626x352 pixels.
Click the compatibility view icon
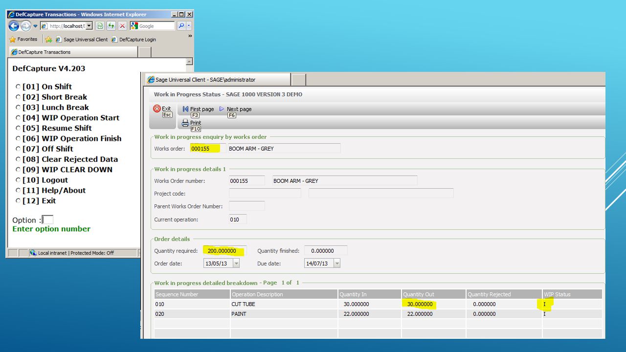click(x=100, y=26)
